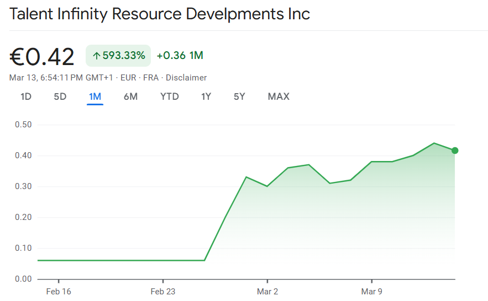Click the €0.42 current price
Viewport: 488px width, 301px height.
click(x=42, y=57)
